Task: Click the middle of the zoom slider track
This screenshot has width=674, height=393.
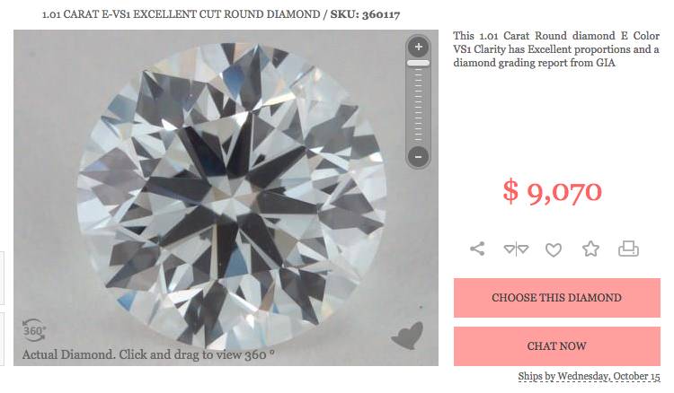Action: coord(418,105)
